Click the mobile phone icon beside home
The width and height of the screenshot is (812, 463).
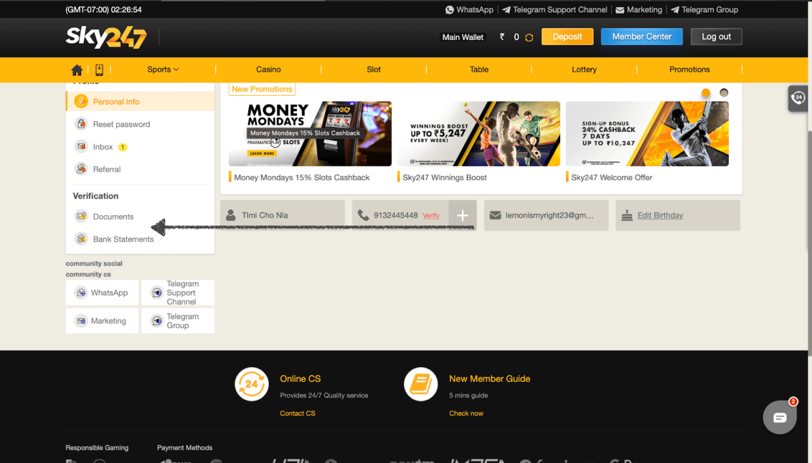pos(99,70)
